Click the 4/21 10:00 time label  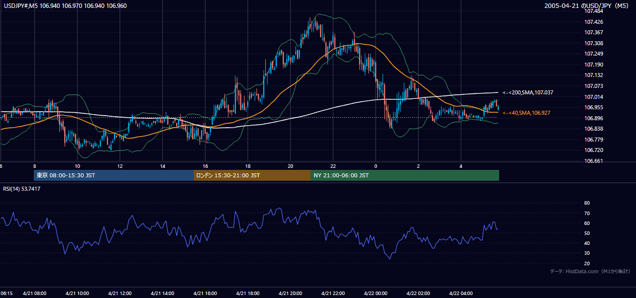point(77,294)
